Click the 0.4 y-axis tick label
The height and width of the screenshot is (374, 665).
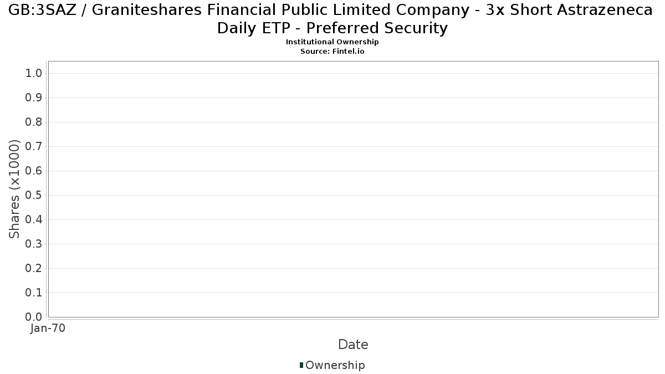[34, 220]
